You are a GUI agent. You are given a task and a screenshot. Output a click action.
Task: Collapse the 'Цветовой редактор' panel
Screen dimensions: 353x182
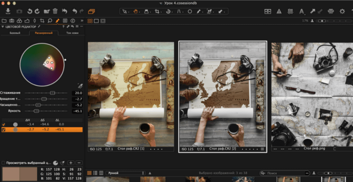tap(3, 27)
